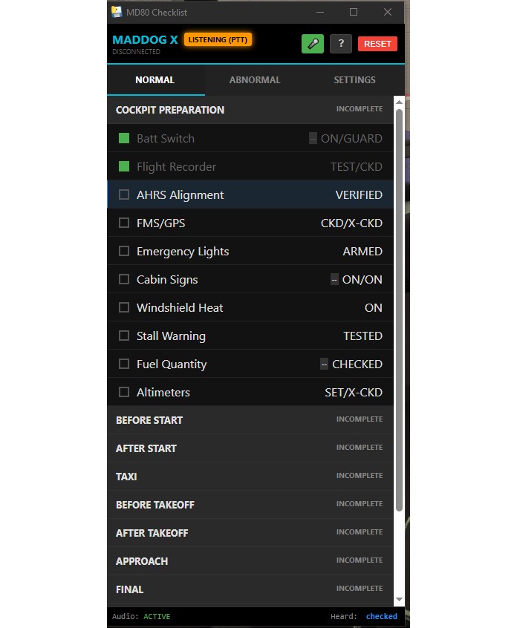Click the TESTED value for Stall Warning
Screen dimensions: 517x628
click(362, 336)
